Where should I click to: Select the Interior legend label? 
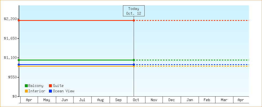pos(37,91)
